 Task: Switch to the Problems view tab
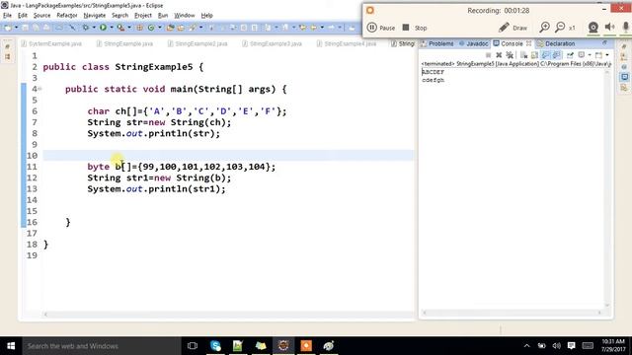pos(437,43)
